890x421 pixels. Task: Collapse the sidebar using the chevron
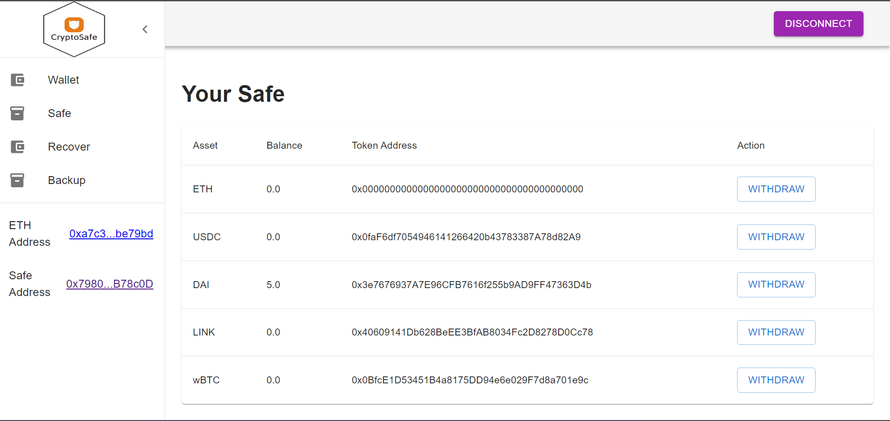(145, 29)
